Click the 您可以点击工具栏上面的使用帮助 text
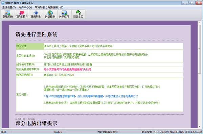The image size is (203, 134). coord(68,64)
